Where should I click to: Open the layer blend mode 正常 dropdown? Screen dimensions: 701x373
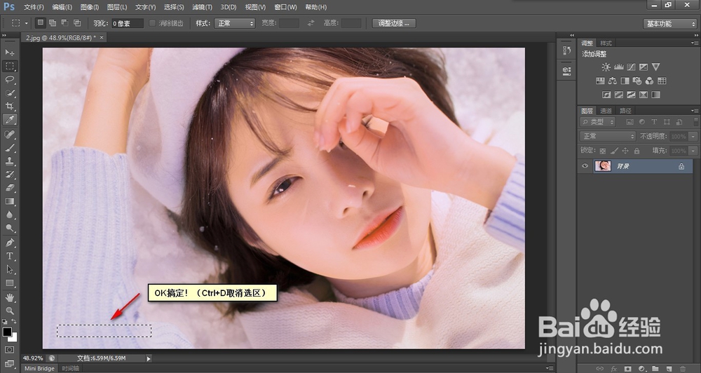click(608, 136)
